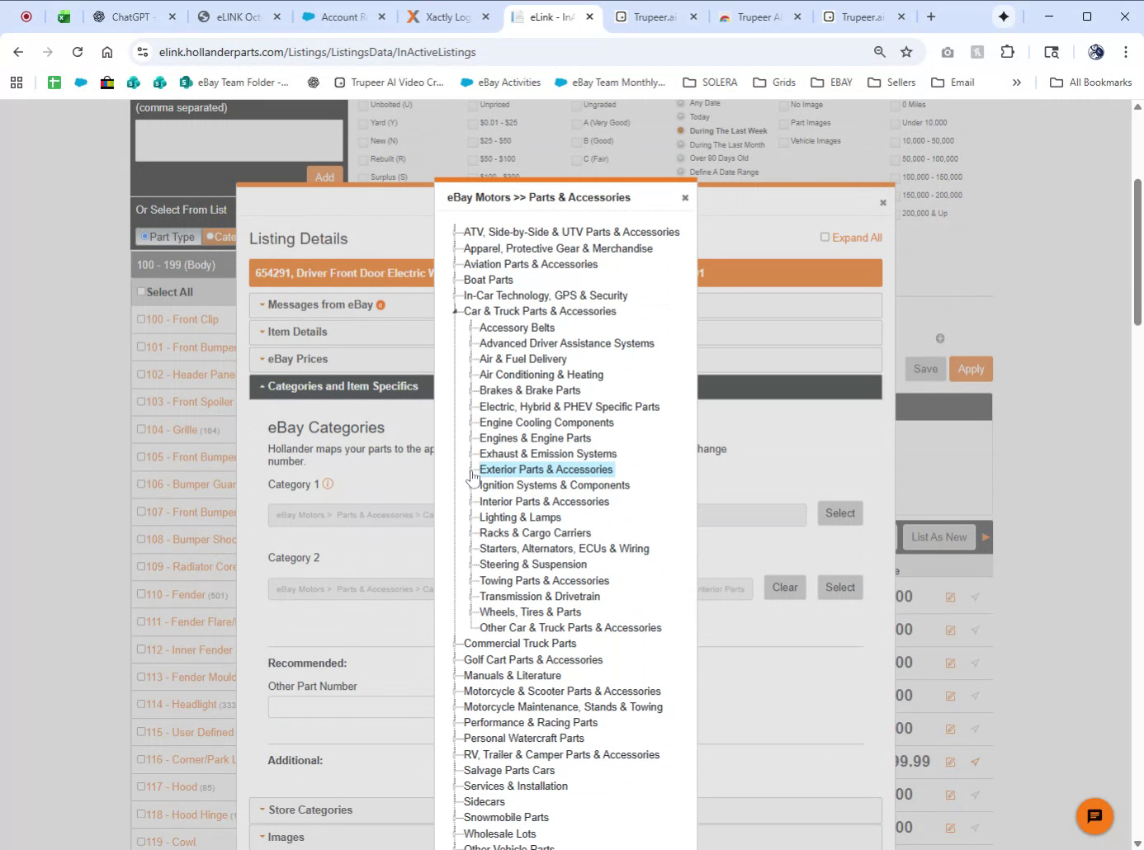Switch to the ChatGPT browser tab
Image resolution: width=1144 pixels, height=850 pixels.
coord(135,17)
